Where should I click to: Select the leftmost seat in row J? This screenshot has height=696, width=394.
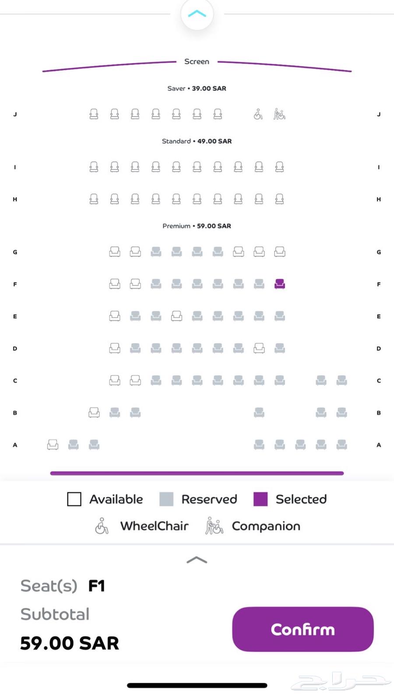tap(94, 114)
